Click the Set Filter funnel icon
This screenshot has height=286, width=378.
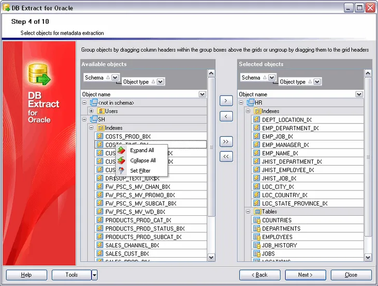pos(122,170)
